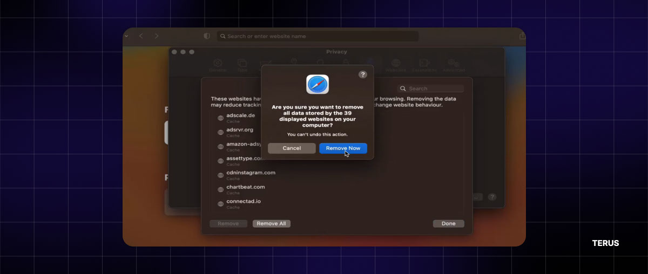Switch to the Extensions preferences tab
The height and width of the screenshot is (274, 648).
coord(424,65)
